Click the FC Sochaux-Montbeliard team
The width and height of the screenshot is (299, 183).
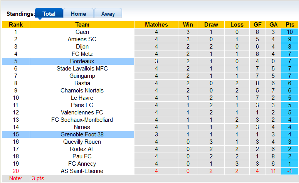coord(82,120)
